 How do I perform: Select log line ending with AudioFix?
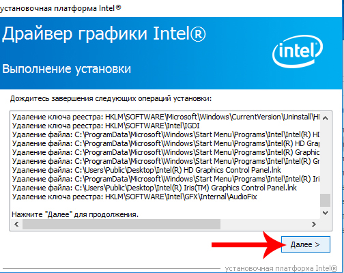(x=134, y=197)
